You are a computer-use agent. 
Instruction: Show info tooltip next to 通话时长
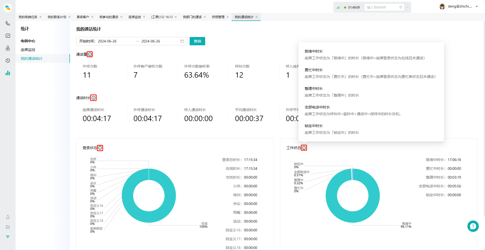(x=94, y=98)
